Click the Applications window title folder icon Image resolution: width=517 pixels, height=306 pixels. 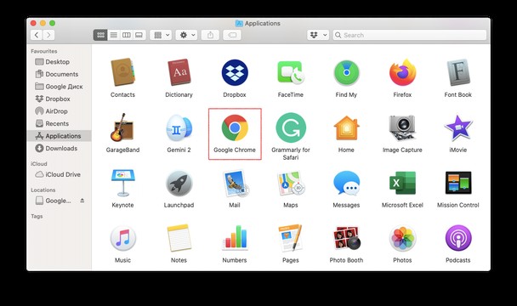(x=239, y=24)
